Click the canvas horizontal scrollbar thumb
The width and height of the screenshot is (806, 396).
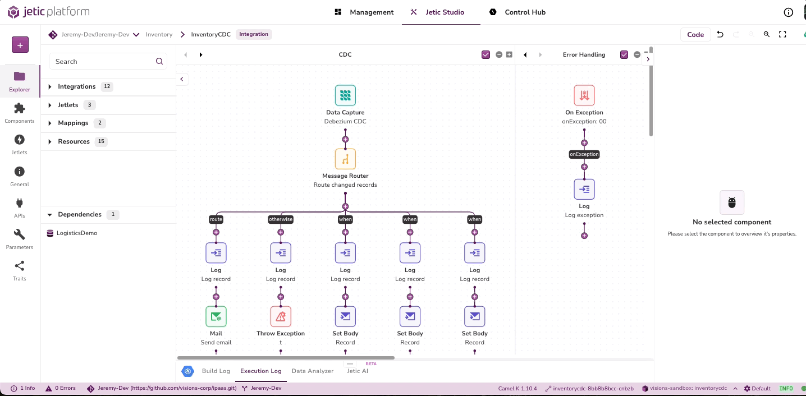[x=286, y=357]
